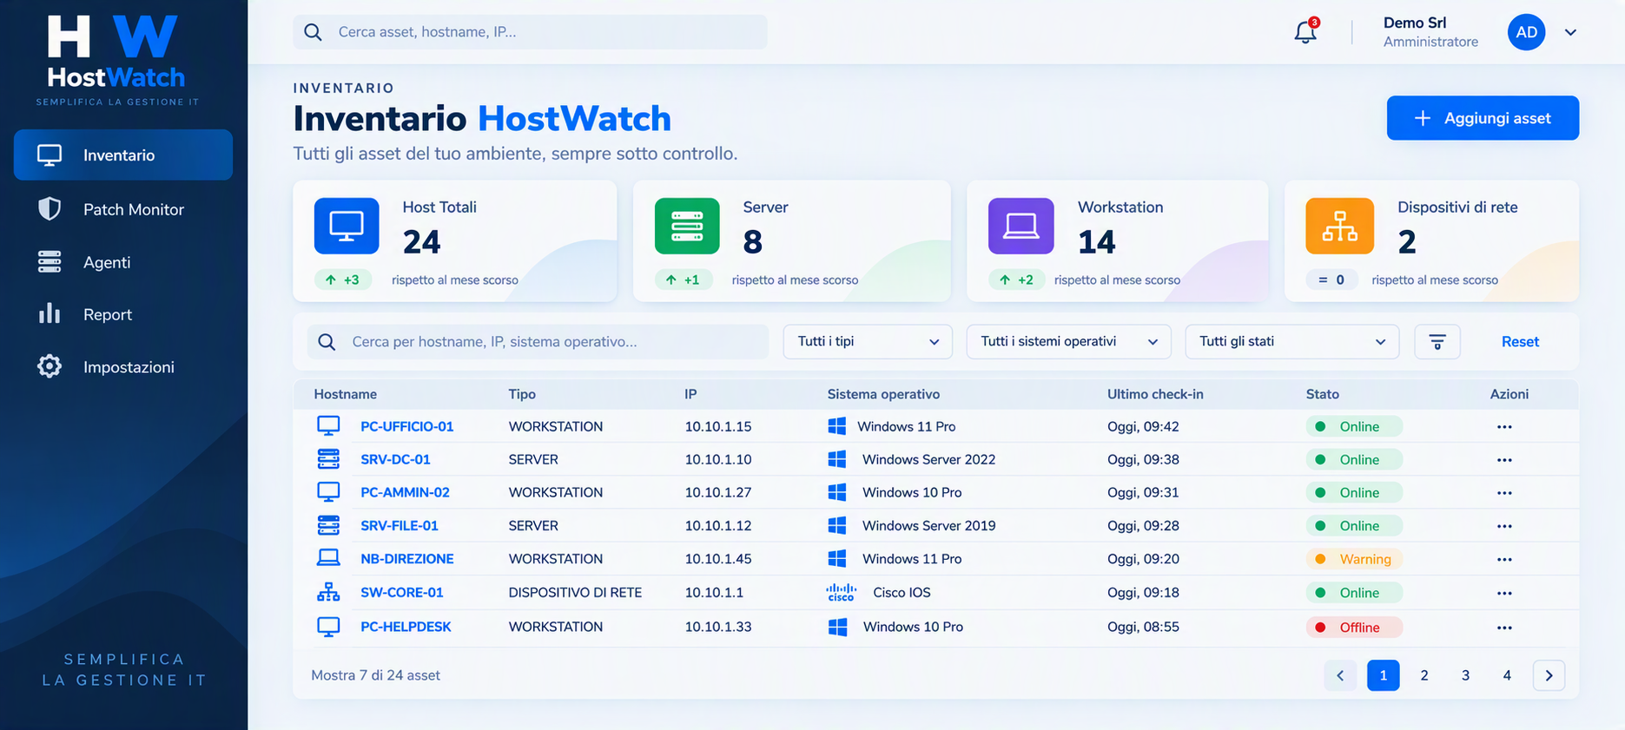The width and height of the screenshot is (1625, 730).
Task: Open Patch Monitor in the sidebar
Action: point(123,209)
